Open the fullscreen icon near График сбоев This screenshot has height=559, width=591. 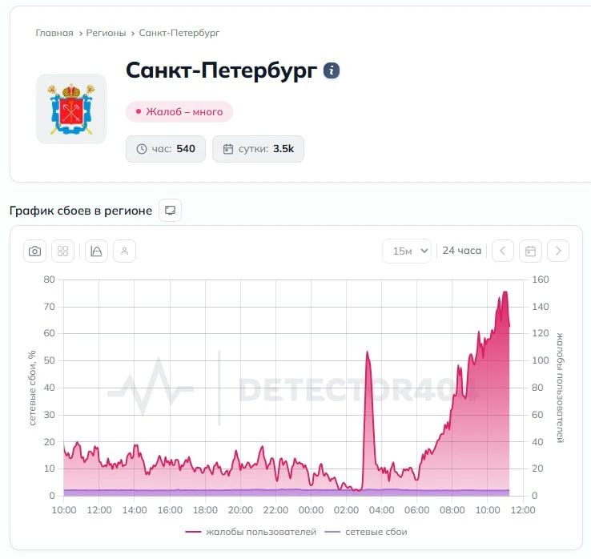170,211
